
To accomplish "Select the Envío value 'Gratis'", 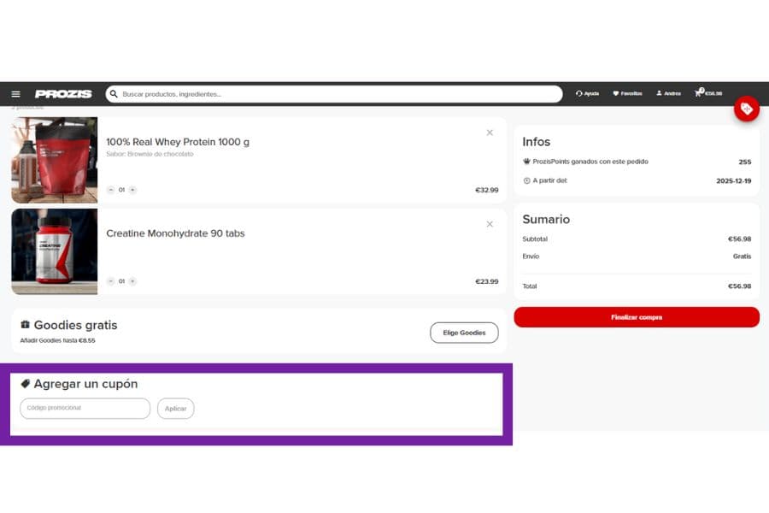I will (x=742, y=256).
